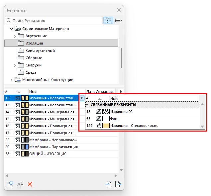Select Мембрана - Непромокаемая row 22
This screenshot has height=196, width=211.
61,140
